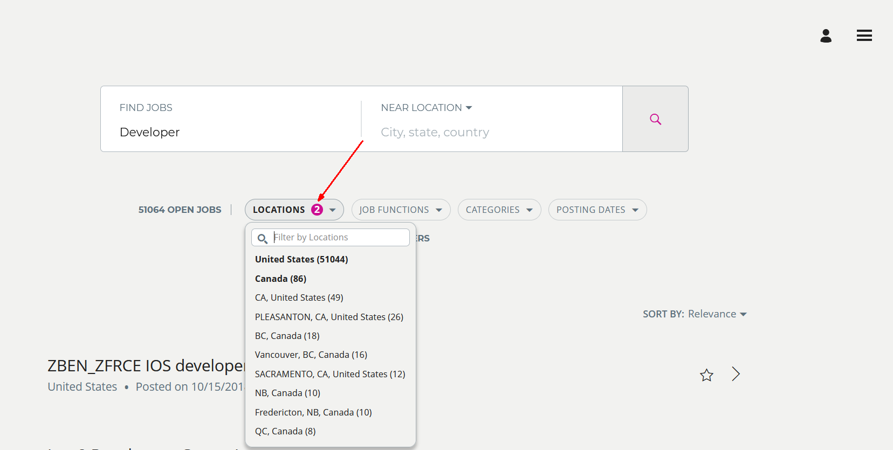Star the ZBEN_ZFRCE IOS developer job
This screenshot has height=450, width=893.
coord(706,375)
